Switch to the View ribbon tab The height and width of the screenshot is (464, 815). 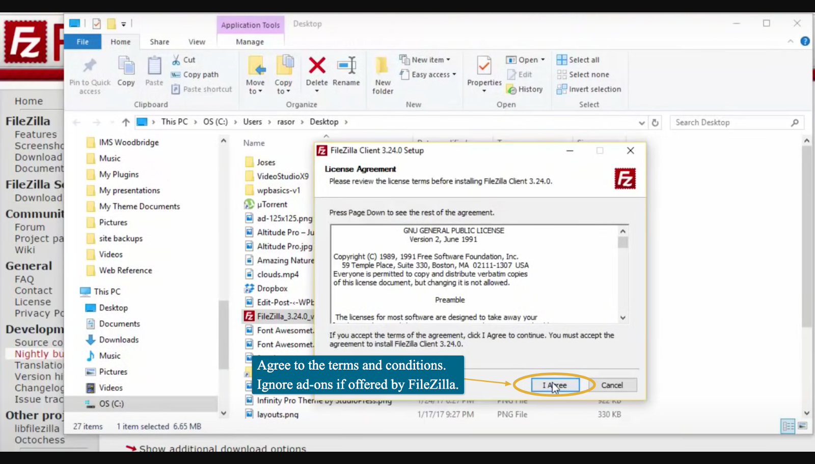tap(197, 42)
